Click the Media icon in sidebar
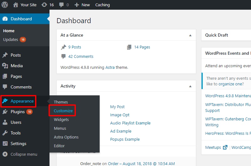This screenshot has height=166, width=251. (5, 66)
